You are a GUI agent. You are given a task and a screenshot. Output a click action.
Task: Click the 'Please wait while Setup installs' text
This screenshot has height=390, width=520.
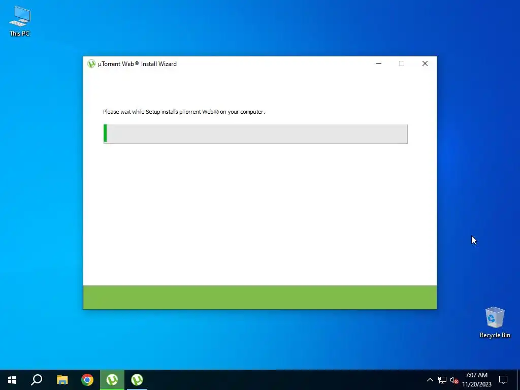[x=184, y=112]
